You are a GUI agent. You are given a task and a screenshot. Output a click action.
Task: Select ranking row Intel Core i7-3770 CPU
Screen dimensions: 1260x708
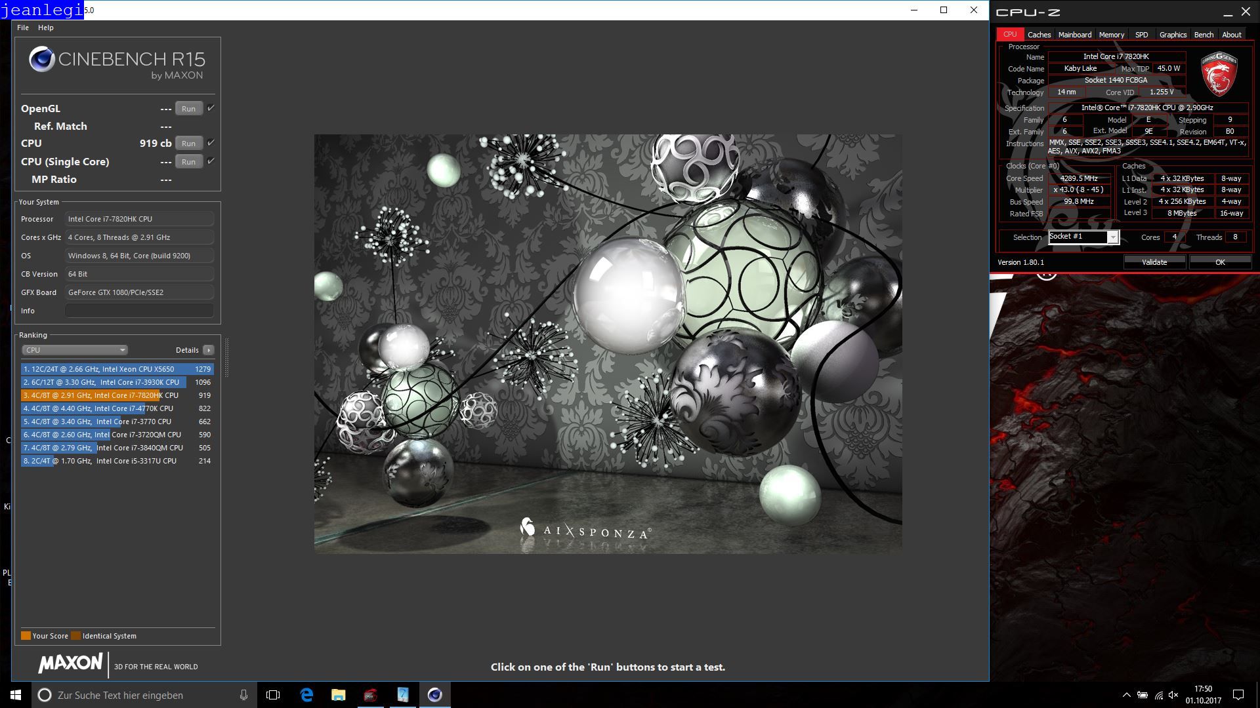117,422
